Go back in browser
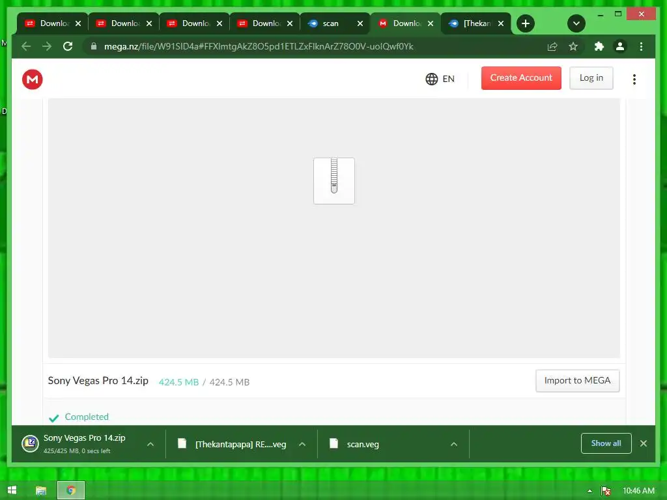Viewport: 667px width, 500px height. pyautogui.click(x=26, y=46)
